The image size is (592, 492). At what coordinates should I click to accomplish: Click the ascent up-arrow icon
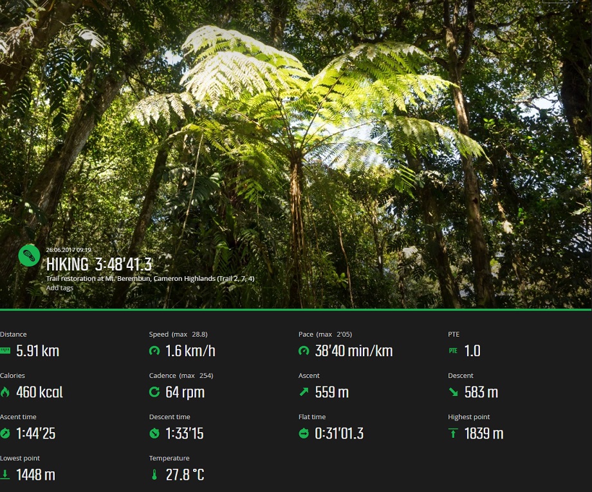pyautogui.click(x=304, y=392)
